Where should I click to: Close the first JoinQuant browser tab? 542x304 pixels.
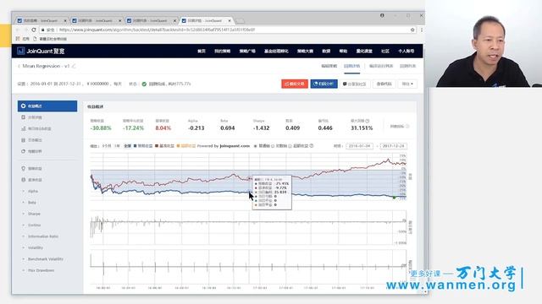65,20
